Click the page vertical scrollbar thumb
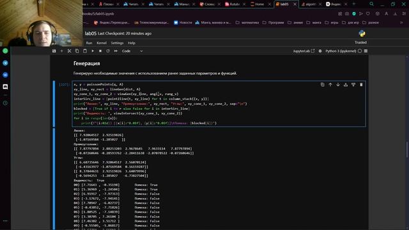The image size is (409, 230). click(x=407, y=149)
